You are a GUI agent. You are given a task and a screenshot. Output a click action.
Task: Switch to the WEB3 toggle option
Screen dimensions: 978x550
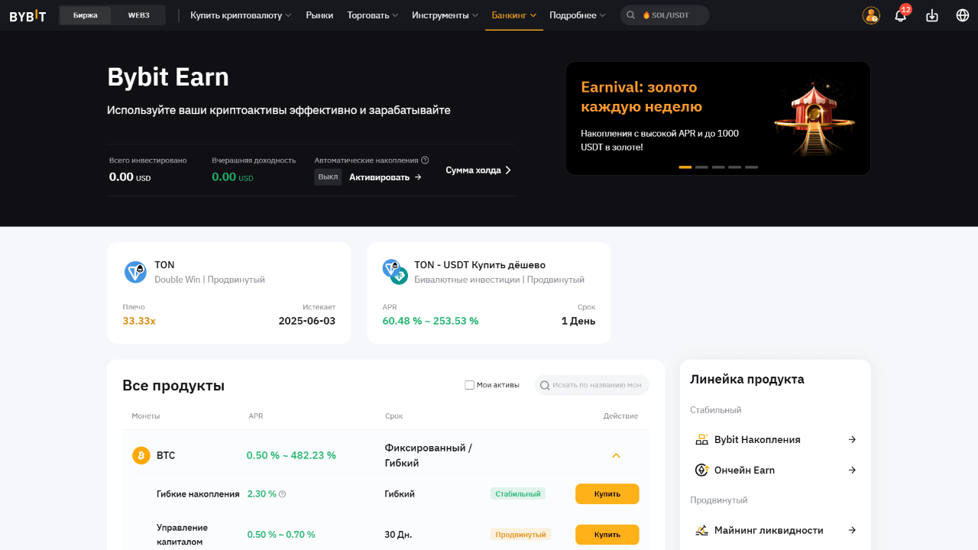138,15
